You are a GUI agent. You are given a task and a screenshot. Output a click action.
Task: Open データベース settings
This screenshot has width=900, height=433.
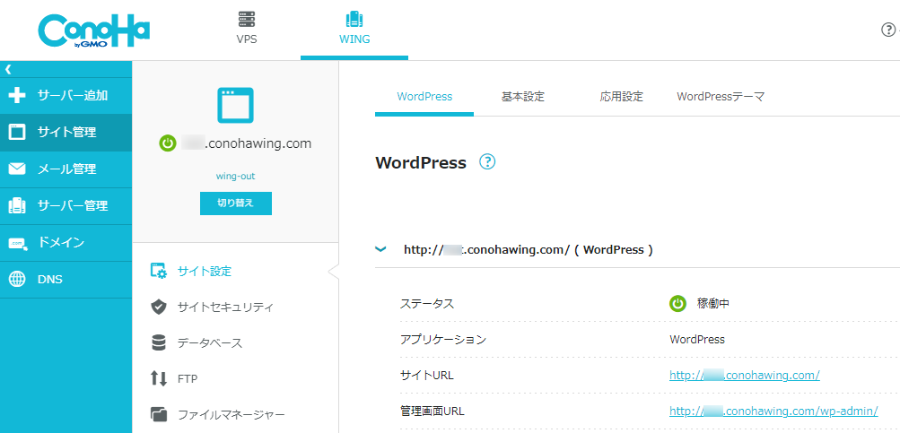[x=209, y=342]
